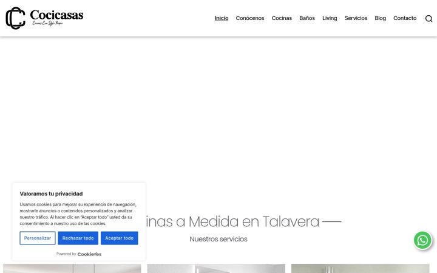Open Living menu item

tap(330, 18)
